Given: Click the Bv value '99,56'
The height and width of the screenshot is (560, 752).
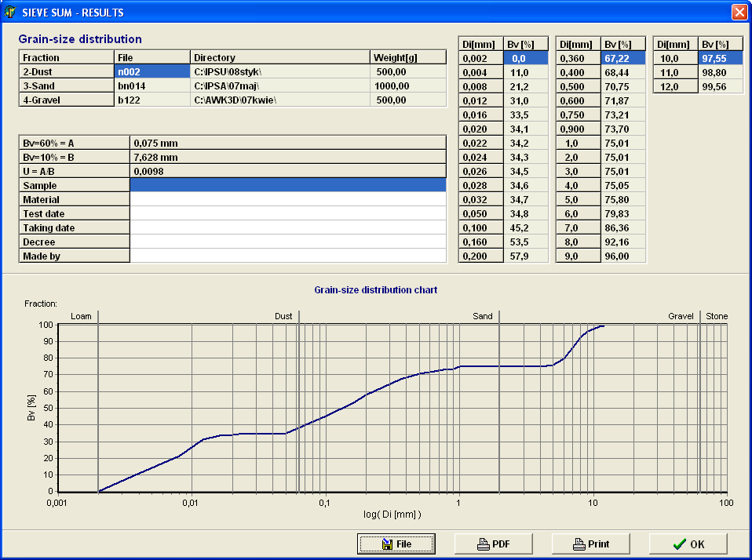Looking at the screenshot, I should click(721, 87).
